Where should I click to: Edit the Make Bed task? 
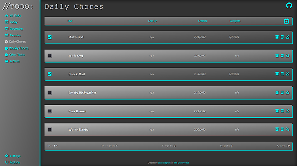[x=287, y=37]
